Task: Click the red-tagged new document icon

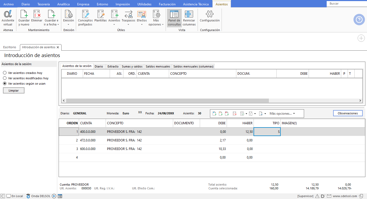Action: point(227,114)
